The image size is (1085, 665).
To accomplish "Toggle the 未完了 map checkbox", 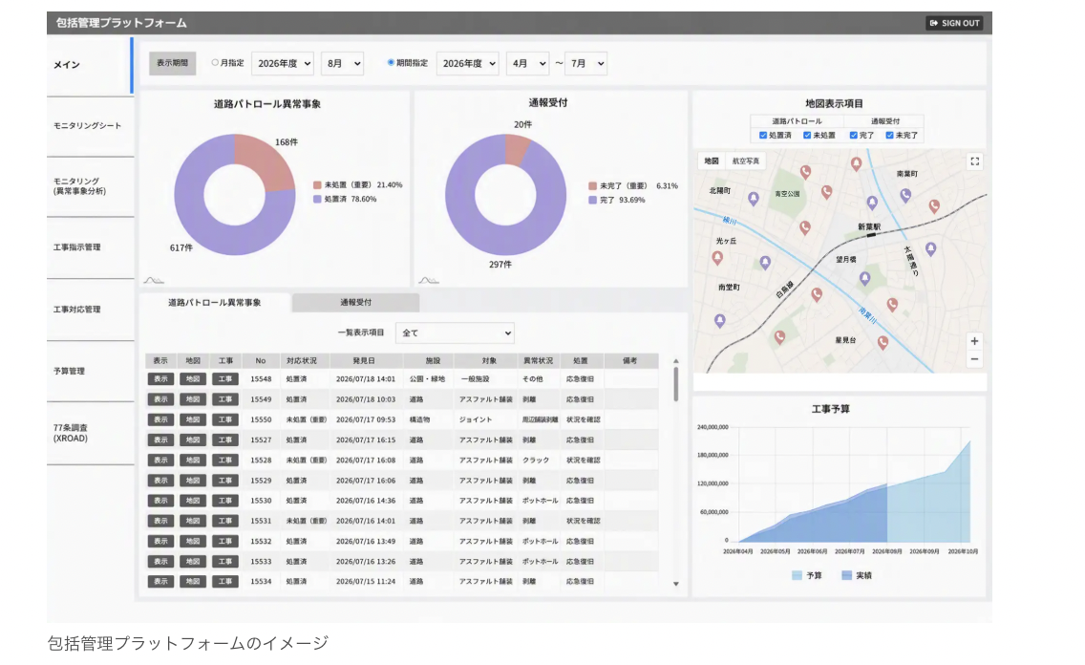I will coord(890,136).
